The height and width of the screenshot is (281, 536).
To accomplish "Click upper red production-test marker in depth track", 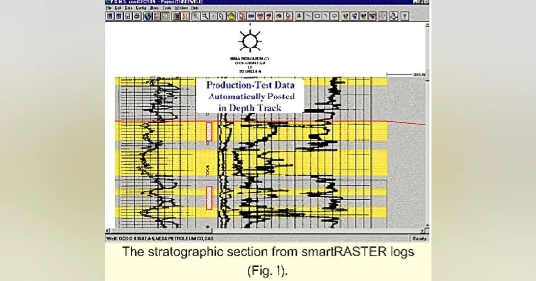I will pyautogui.click(x=209, y=132).
